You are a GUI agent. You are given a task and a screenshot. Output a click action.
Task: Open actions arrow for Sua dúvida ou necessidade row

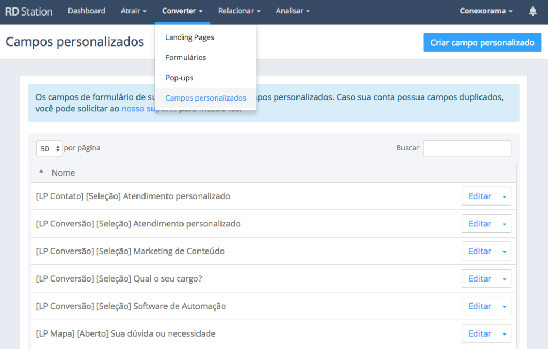coord(504,333)
